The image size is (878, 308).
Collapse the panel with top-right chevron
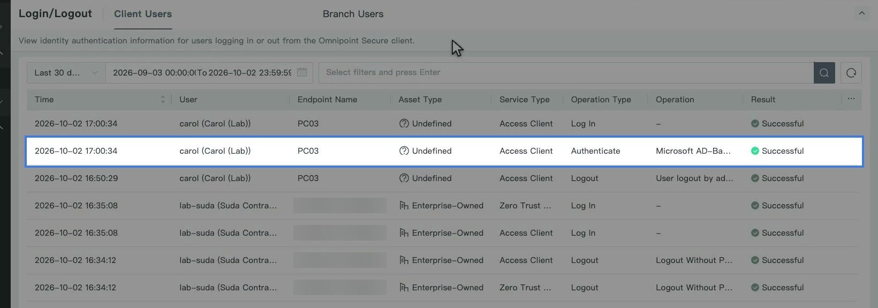861,13
